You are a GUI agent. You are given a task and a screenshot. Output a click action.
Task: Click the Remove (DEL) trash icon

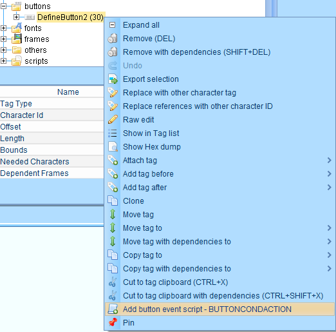pos(113,39)
